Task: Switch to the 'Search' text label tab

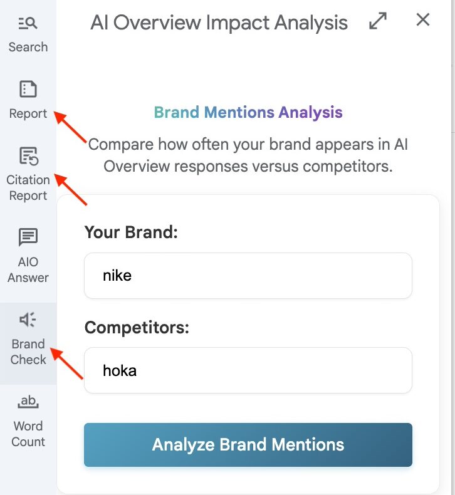Action: tap(28, 47)
